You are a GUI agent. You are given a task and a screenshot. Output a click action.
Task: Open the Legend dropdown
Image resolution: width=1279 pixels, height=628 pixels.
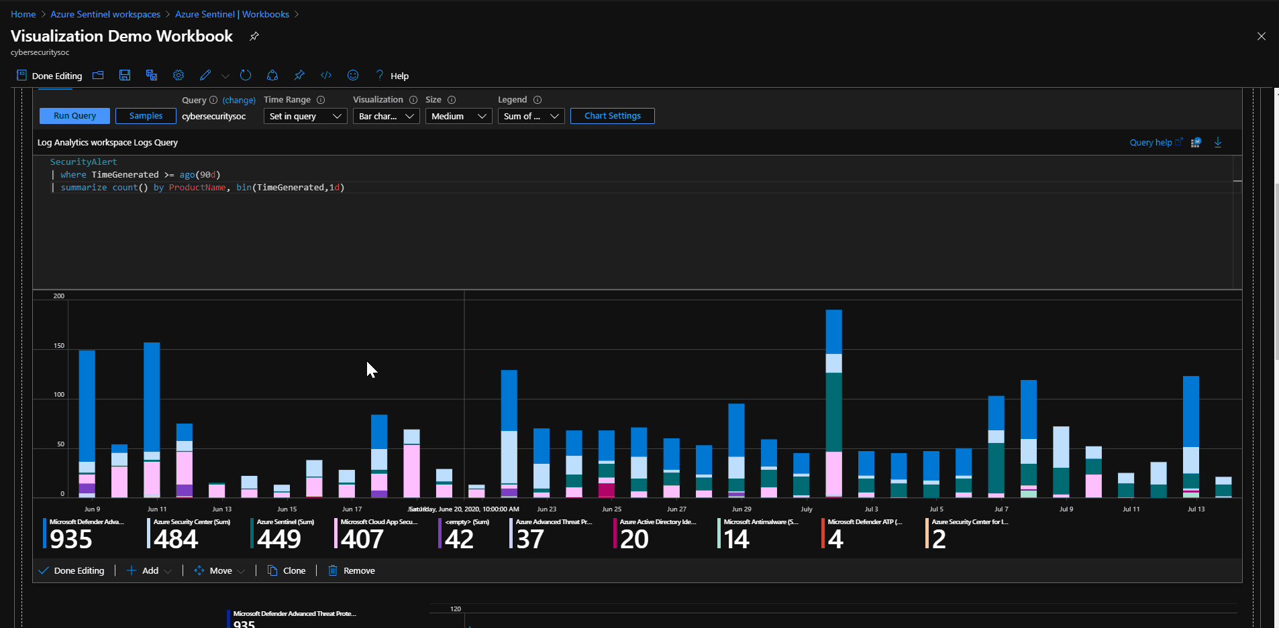pos(531,116)
